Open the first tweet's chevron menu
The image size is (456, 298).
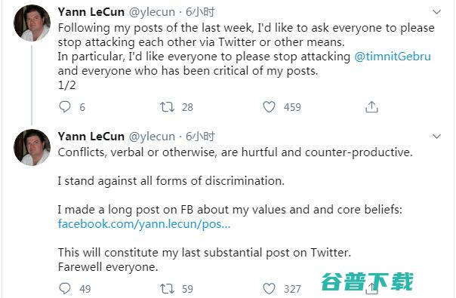pos(436,12)
